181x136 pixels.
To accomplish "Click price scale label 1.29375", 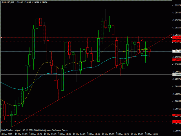I will [x=177, y=5].
